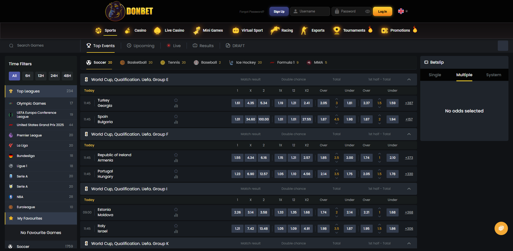
Task: Switch to the Results tab
Action: [x=203, y=46]
